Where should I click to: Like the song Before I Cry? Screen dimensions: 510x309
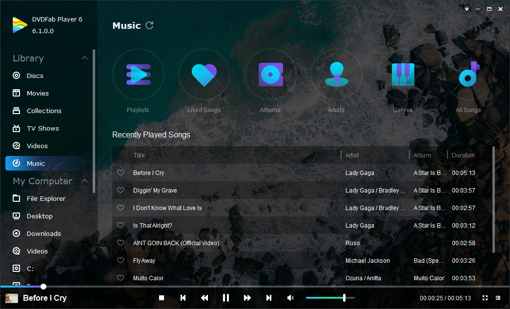(121, 173)
